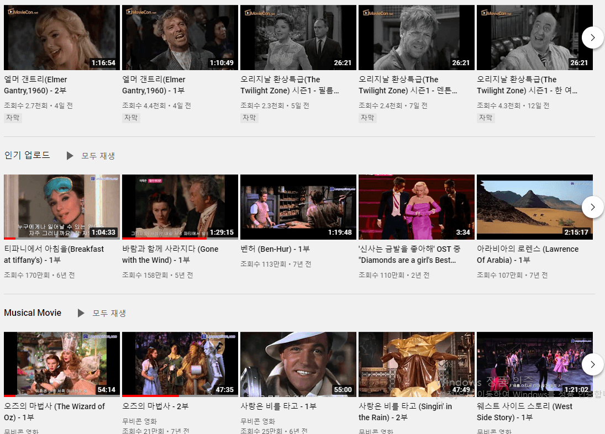Click 자막 badge under Elmer Gantry 2부
The image size is (605, 434).
(13, 118)
